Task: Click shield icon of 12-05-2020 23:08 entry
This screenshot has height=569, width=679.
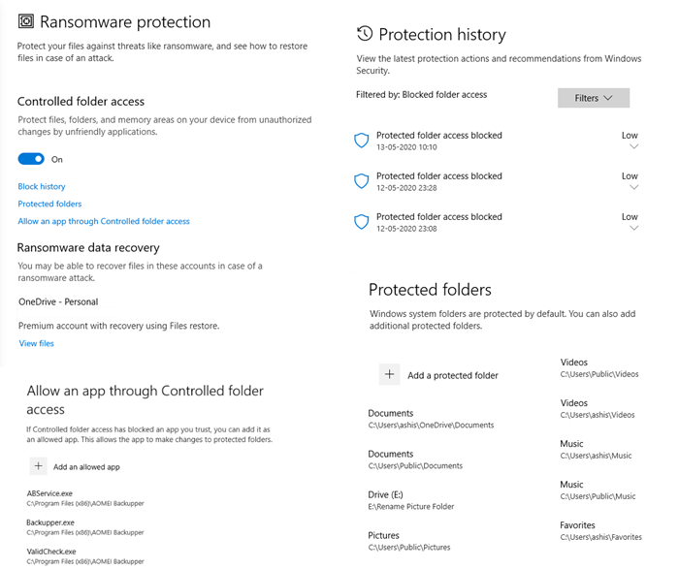Action: pos(362,222)
